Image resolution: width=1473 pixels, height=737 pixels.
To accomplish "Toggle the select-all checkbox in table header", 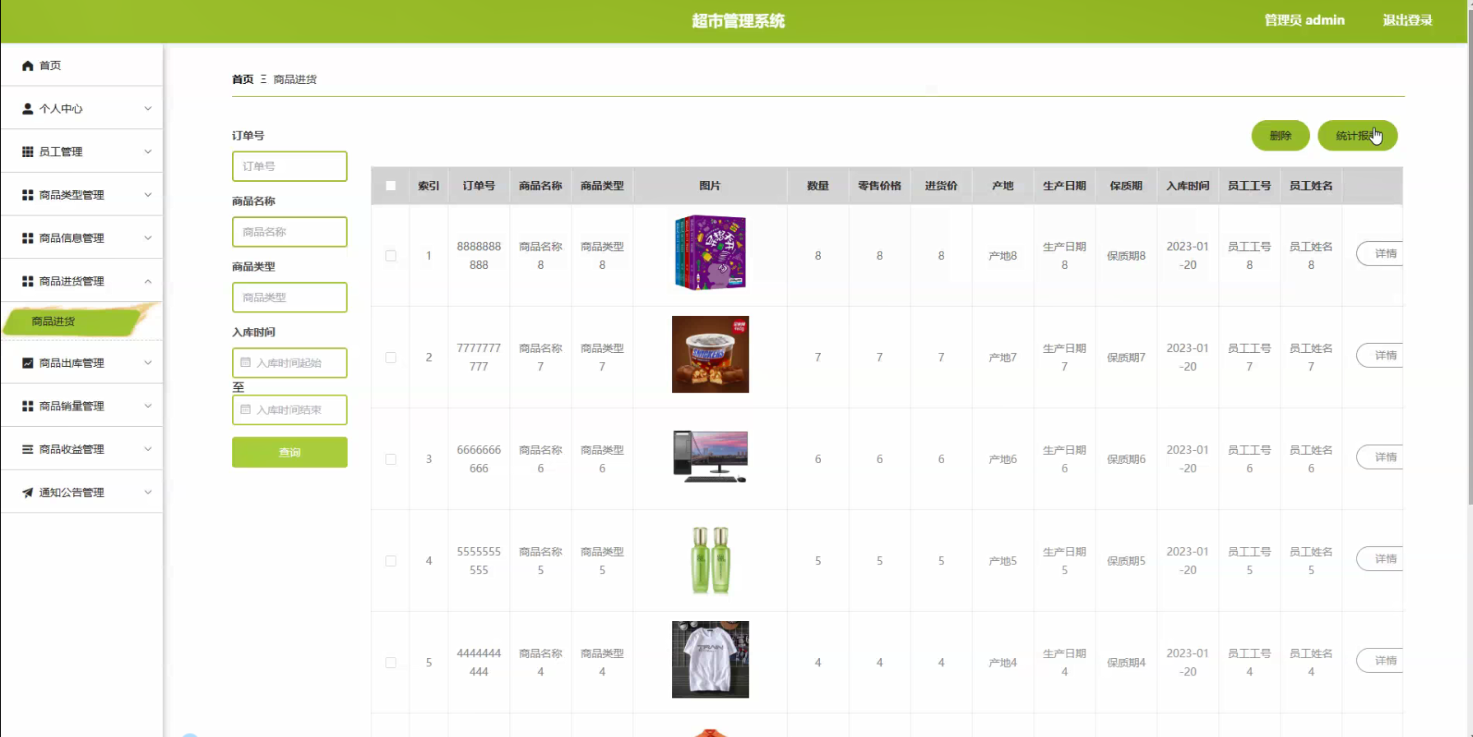I will click(391, 186).
